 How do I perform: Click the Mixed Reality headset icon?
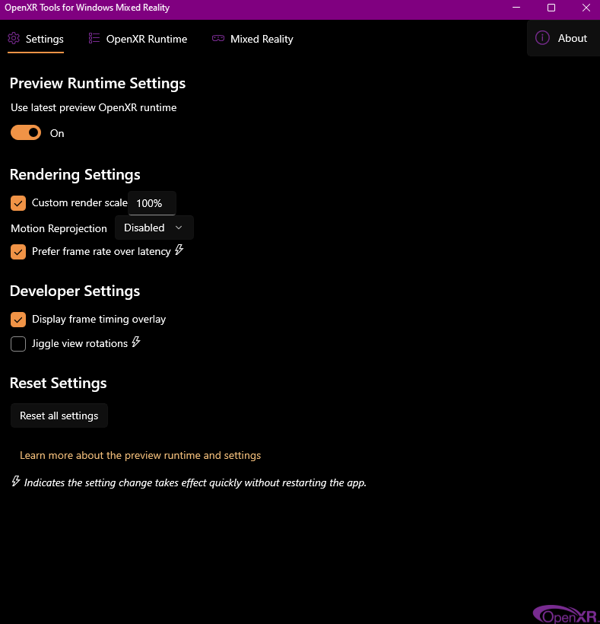click(x=218, y=38)
